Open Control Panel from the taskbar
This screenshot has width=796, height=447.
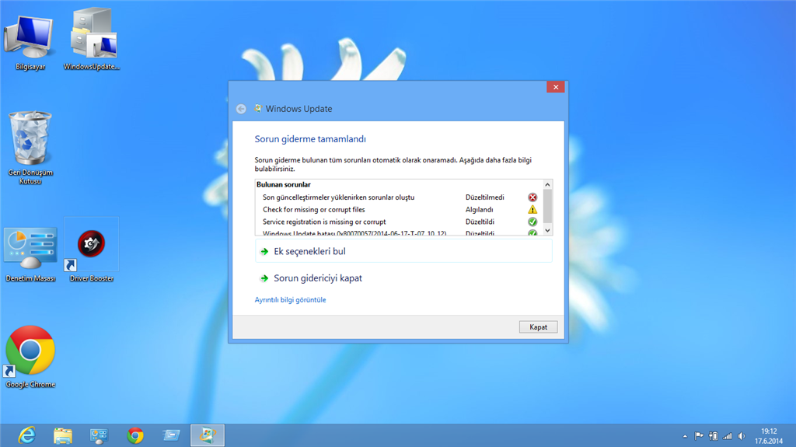pyautogui.click(x=99, y=435)
